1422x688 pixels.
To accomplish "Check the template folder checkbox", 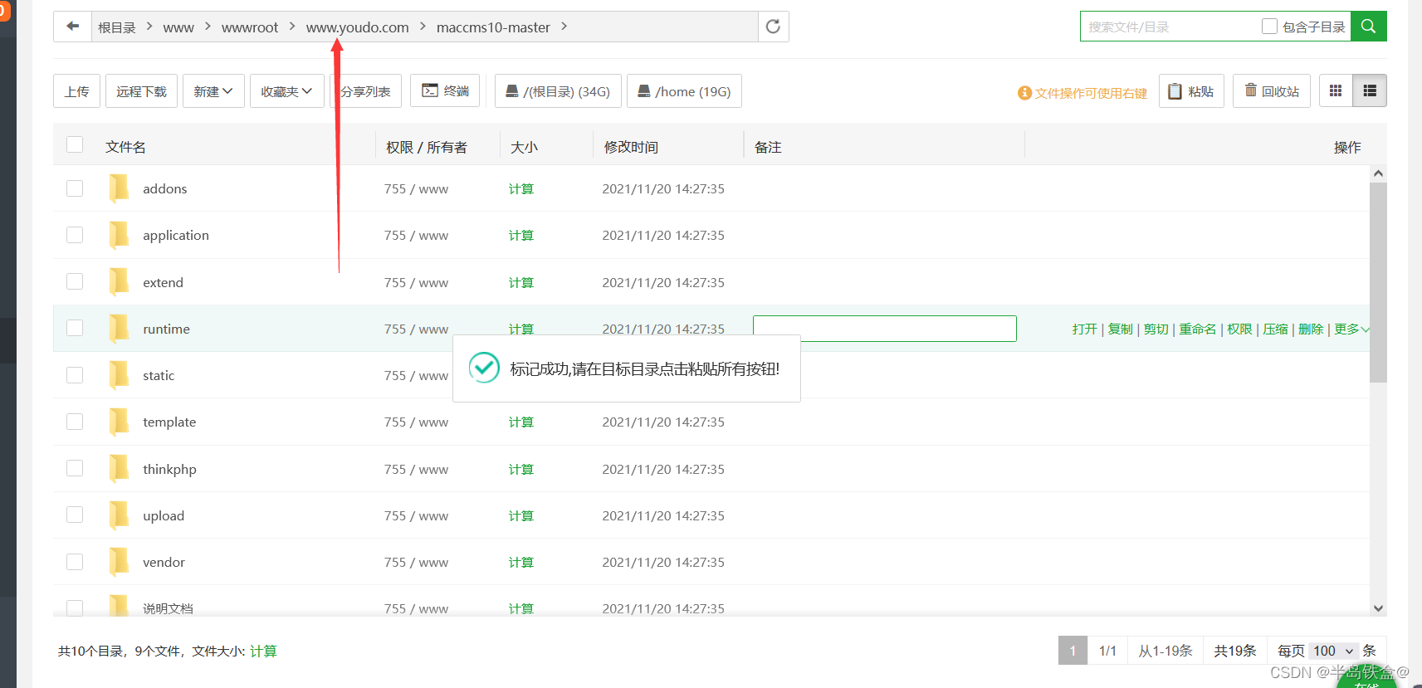I will 75,422.
